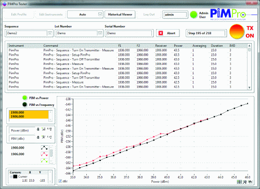
Task: Collapse the Cursor tree entry
Action: coord(11,177)
